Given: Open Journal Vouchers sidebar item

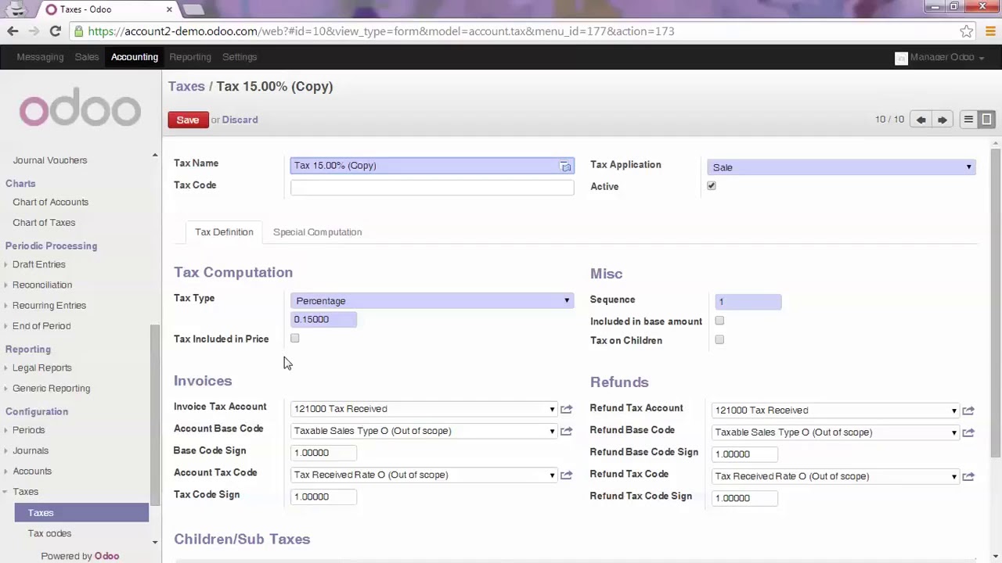Looking at the screenshot, I should [x=49, y=160].
